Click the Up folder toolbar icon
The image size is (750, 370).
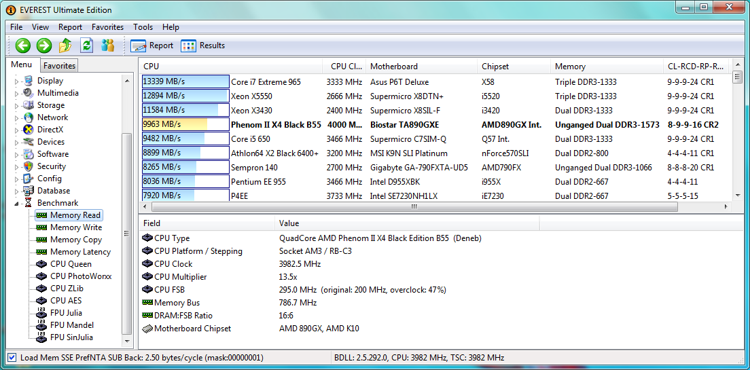tap(65, 45)
